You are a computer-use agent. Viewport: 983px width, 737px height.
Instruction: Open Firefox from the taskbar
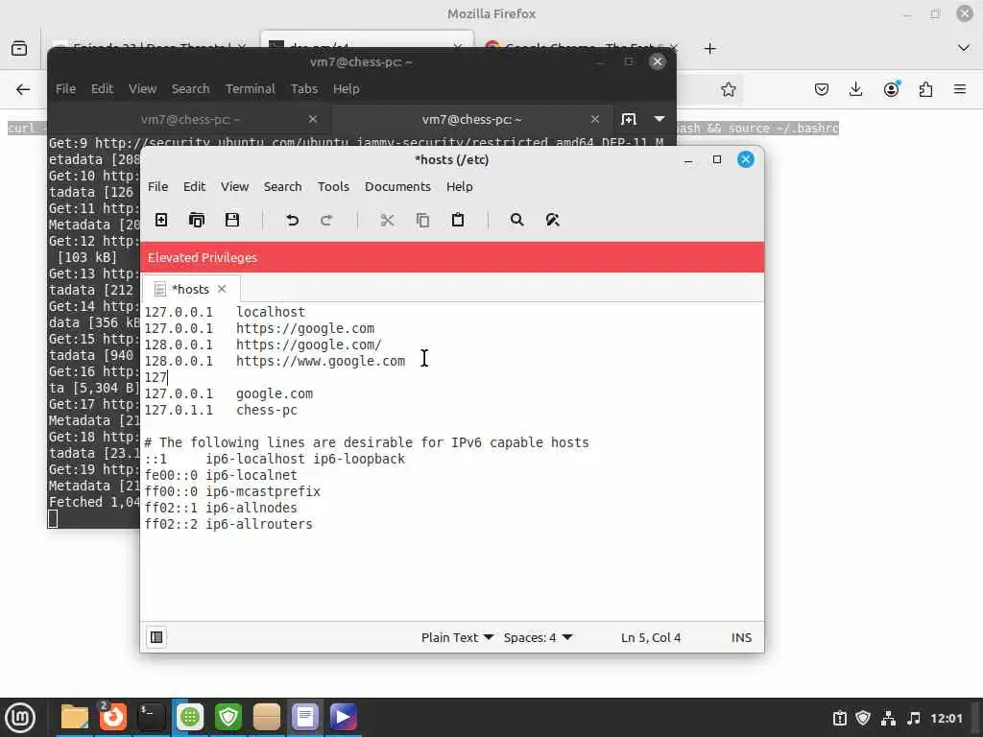(113, 718)
